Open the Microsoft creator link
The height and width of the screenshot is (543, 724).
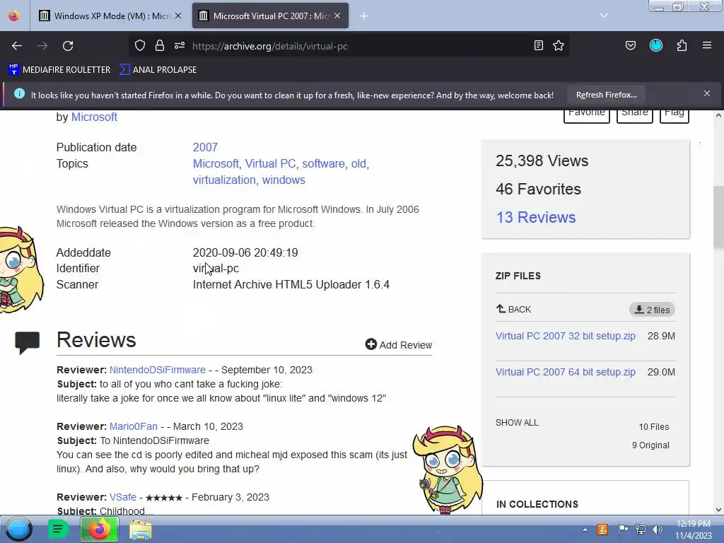94,117
